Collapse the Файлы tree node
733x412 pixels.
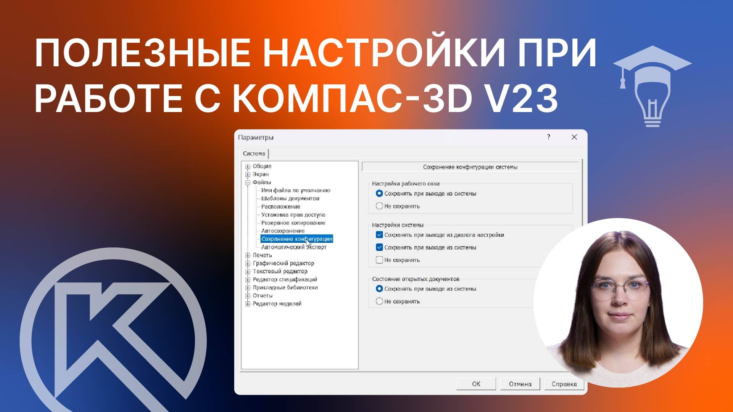pyautogui.click(x=248, y=183)
